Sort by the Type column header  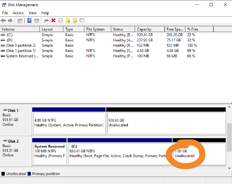coord(74,29)
